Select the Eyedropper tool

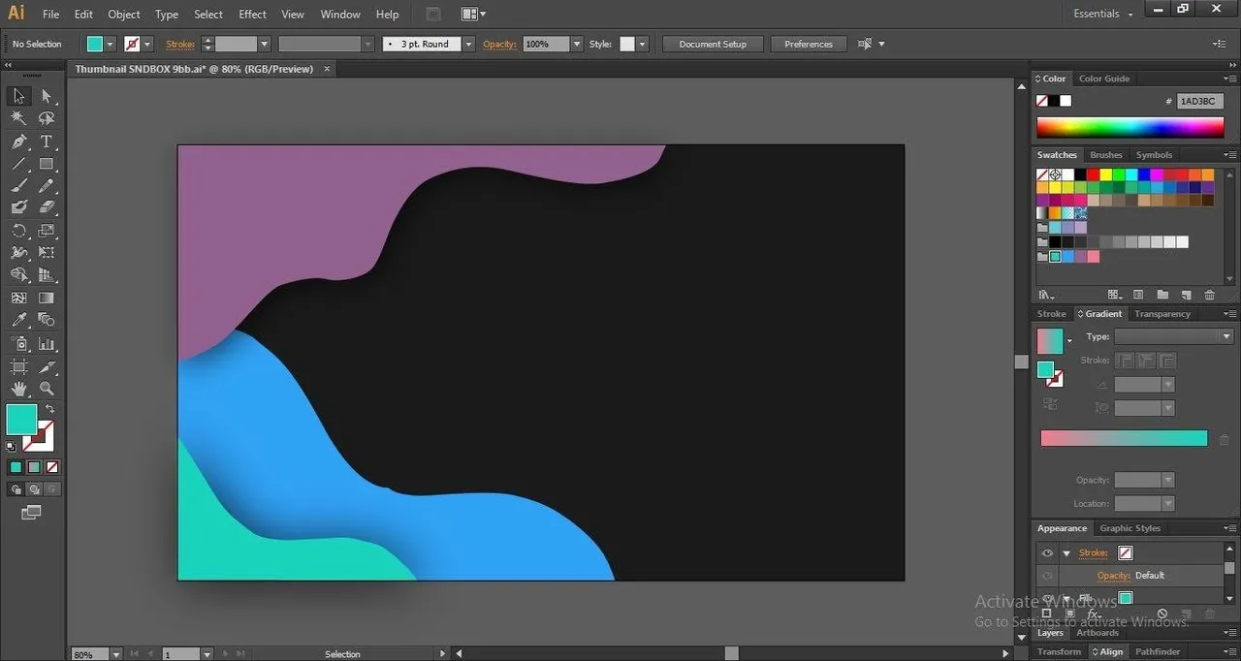(18, 320)
